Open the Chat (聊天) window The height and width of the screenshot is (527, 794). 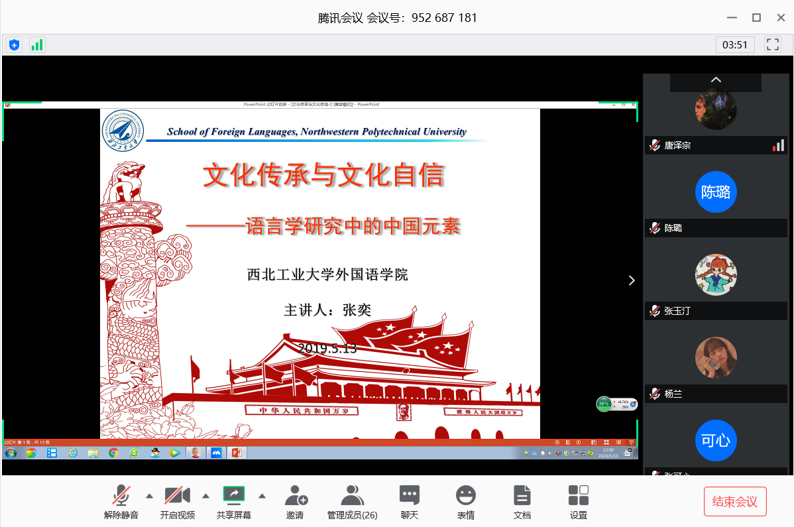pyautogui.click(x=409, y=501)
